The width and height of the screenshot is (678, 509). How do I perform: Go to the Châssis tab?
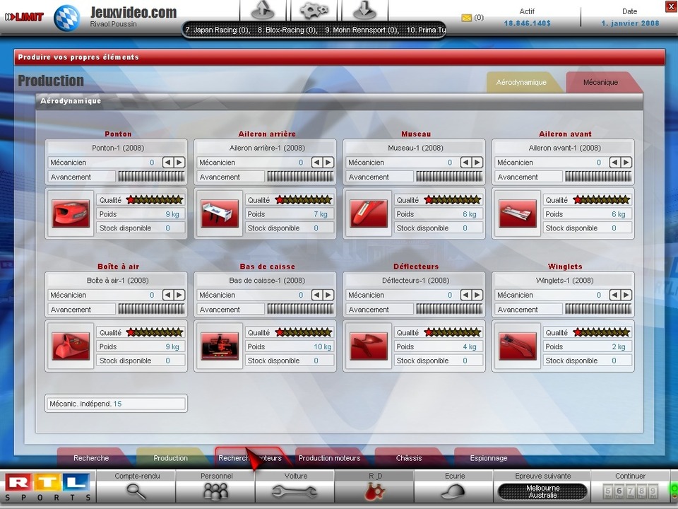409,458
